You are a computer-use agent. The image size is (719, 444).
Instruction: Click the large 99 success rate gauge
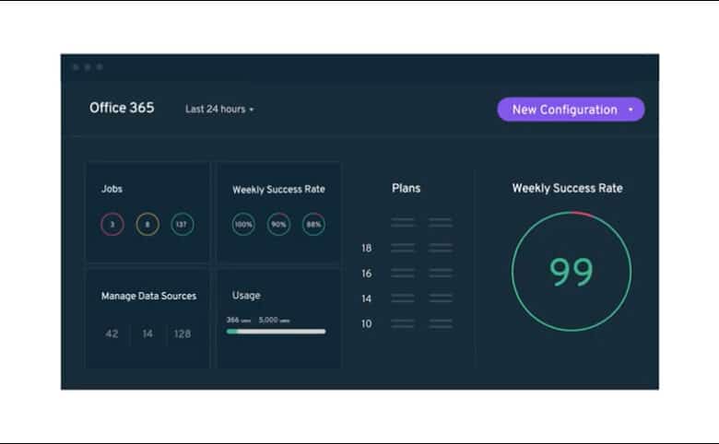[x=572, y=271]
